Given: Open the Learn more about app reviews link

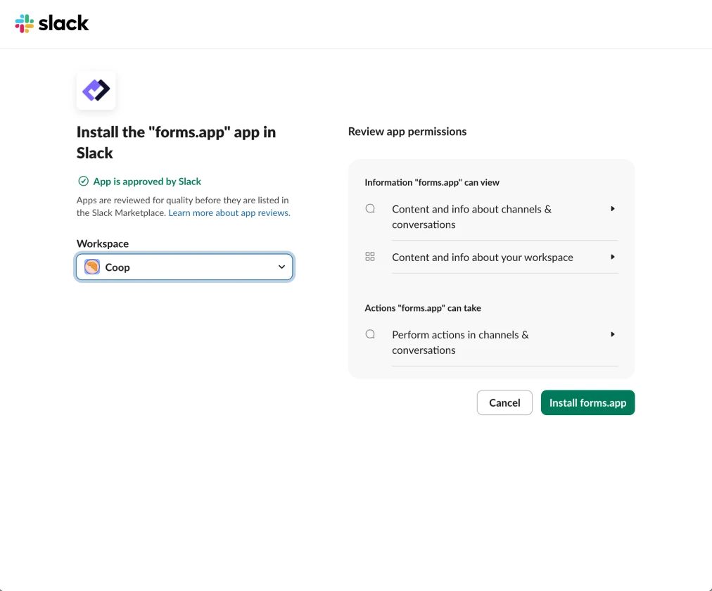Looking at the screenshot, I should [x=229, y=212].
